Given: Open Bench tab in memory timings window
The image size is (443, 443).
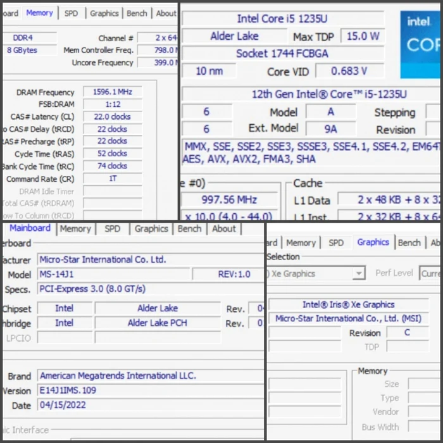Looking at the screenshot, I should click(137, 13).
